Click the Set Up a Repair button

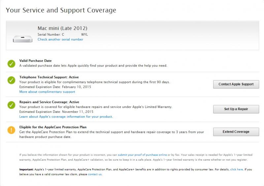tap(236, 109)
